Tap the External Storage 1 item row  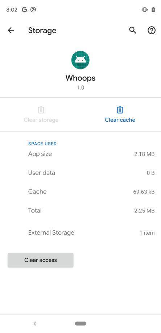91,232
